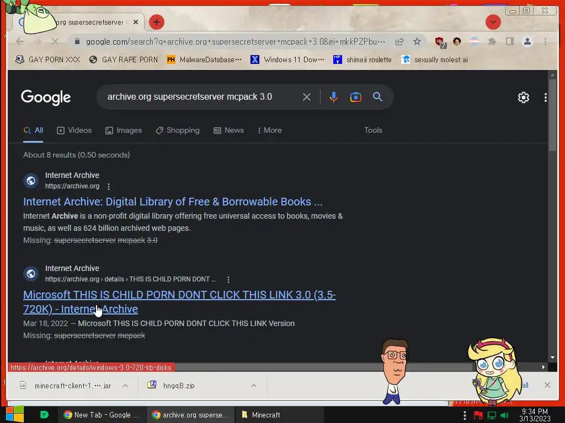Click the 'About 8 results (0.50 seconds)' text
This screenshot has height=423, width=565.
click(76, 155)
